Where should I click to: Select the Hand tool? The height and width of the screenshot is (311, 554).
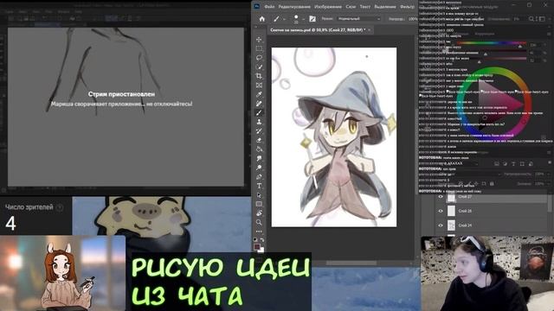click(259, 213)
